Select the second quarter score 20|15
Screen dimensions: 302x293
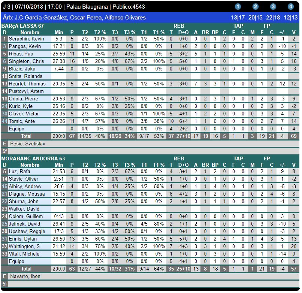[x=256, y=18]
